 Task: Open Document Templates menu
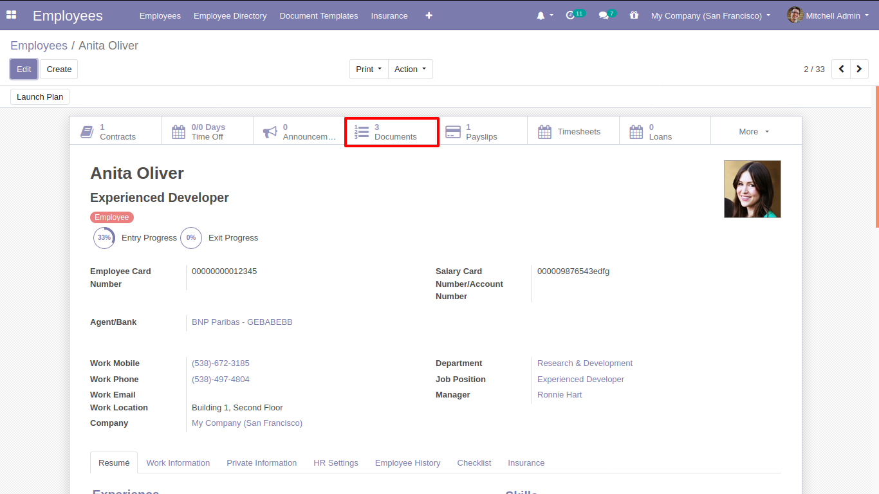(x=319, y=15)
